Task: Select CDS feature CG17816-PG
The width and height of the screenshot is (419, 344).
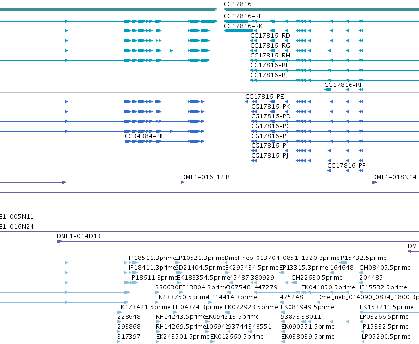Action: pyautogui.click(x=271, y=126)
